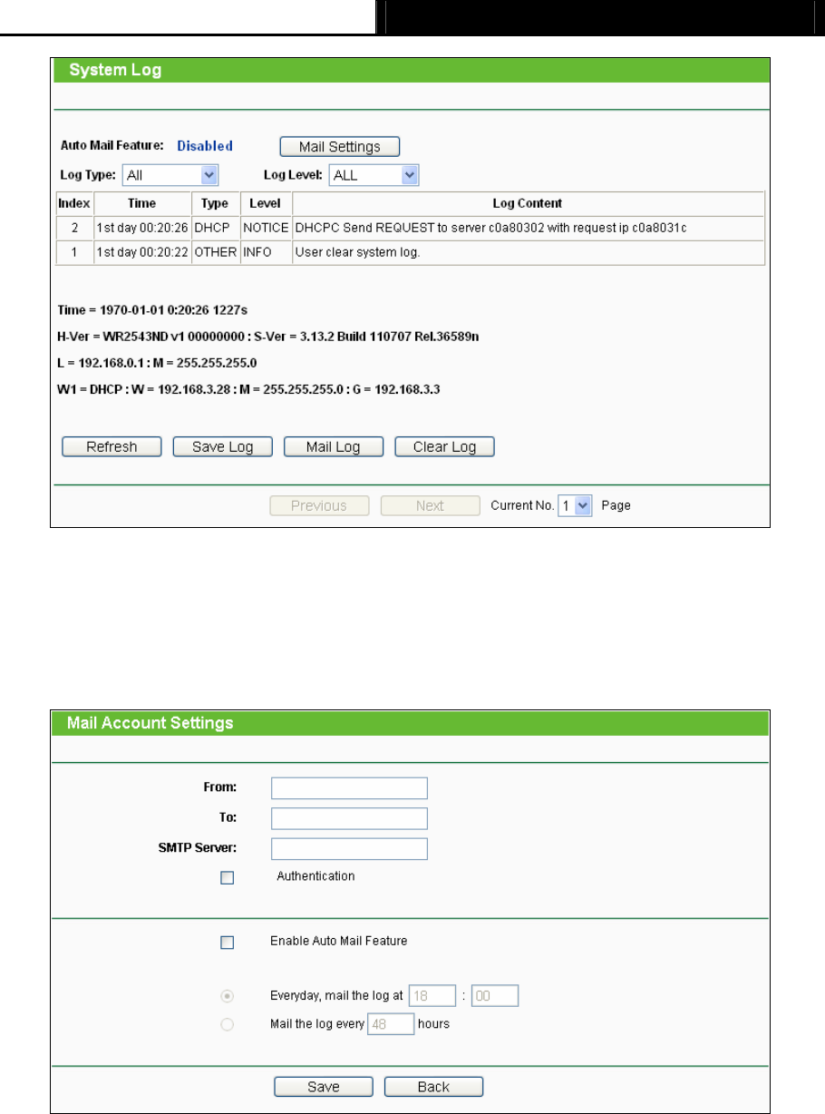Click the disabled Previous page button
This screenshot has height=1114, width=825.
(319, 505)
